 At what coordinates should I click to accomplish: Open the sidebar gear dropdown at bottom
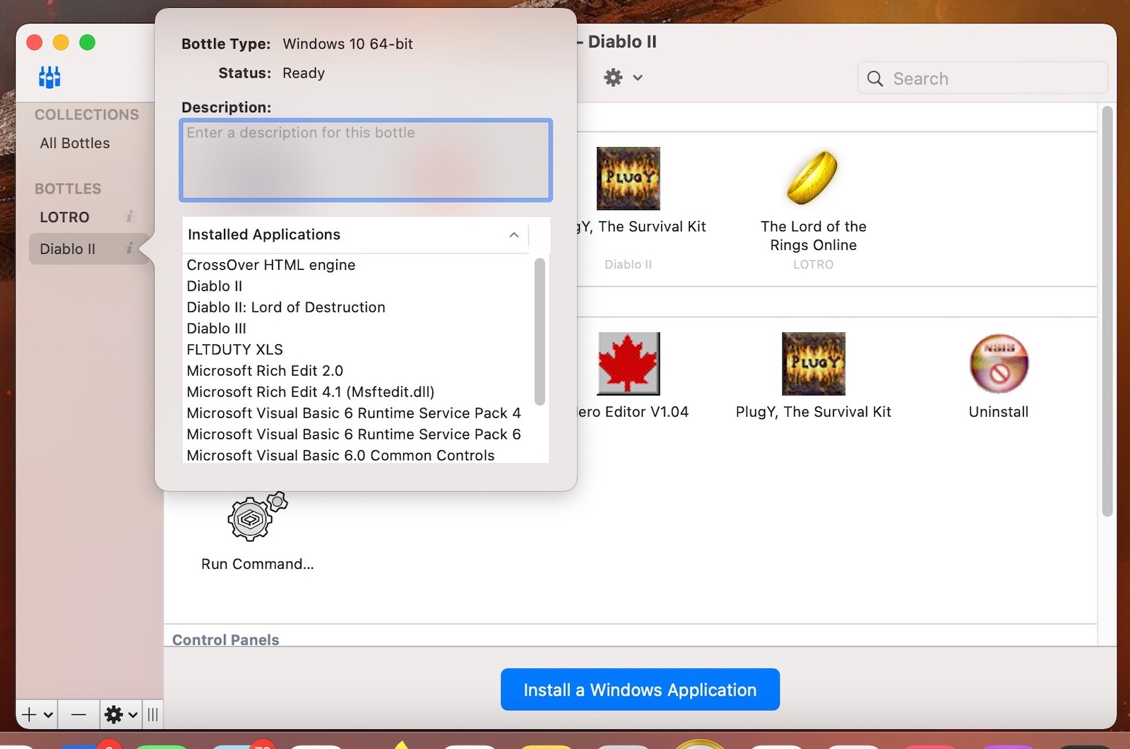pos(121,714)
